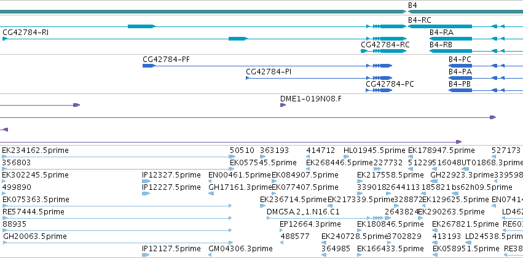Open the 413193 feature label
Viewport: 523px width, 258px height.
pos(447,237)
